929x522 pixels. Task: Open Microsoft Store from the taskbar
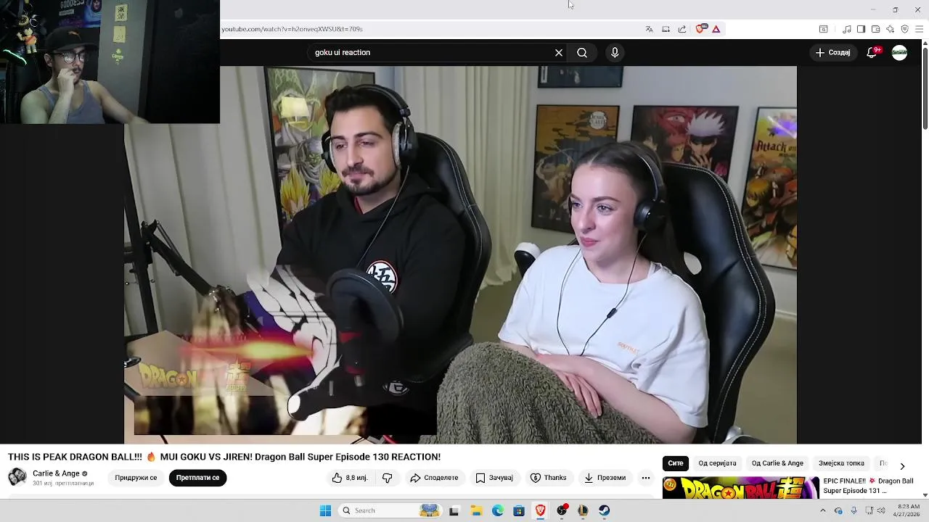pyautogui.click(x=519, y=510)
